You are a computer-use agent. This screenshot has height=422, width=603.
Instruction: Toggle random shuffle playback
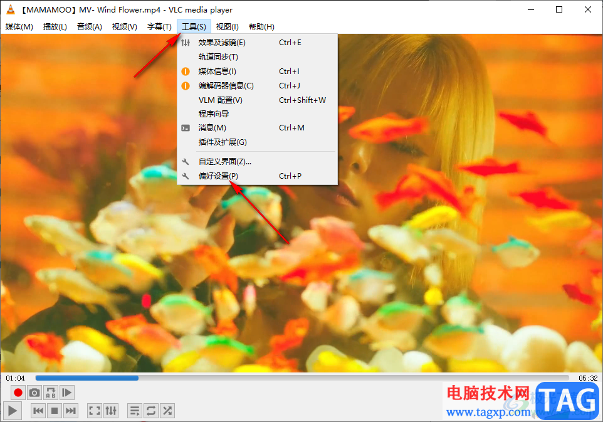[x=167, y=411]
